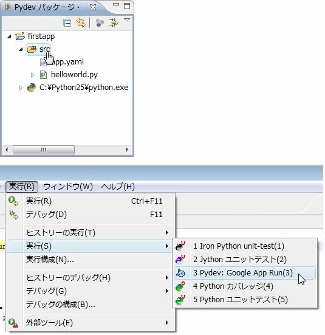Click the ヒストリーの実行(T) submenu arrow
This screenshot has width=325, height=335.
(x=167, y=233)
